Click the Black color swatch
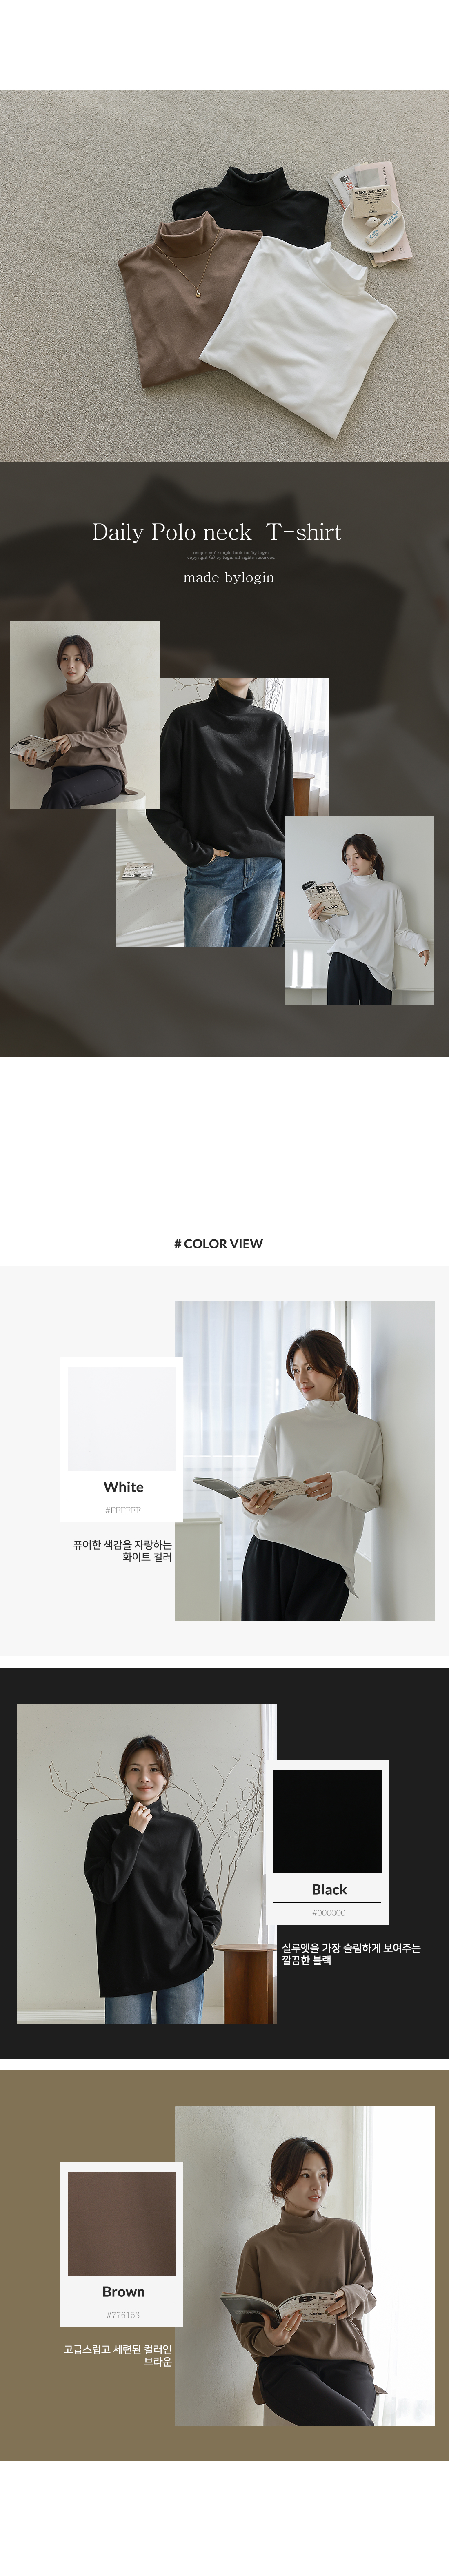Screen dimensions: 449x2576 (x=328, y=1821)
